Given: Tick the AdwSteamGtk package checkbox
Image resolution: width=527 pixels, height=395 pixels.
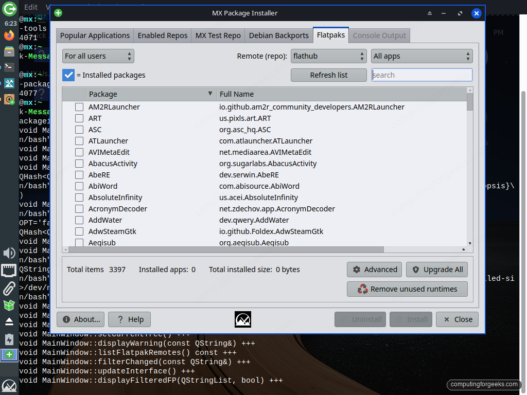Looking at the screenshot, I should (79, 231).
